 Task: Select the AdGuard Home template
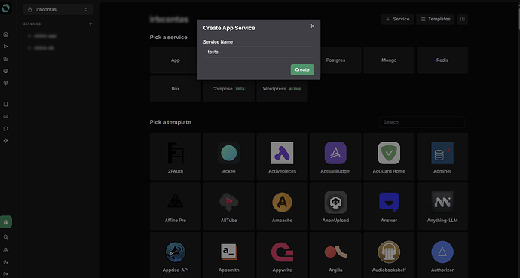tap(389, 157)
